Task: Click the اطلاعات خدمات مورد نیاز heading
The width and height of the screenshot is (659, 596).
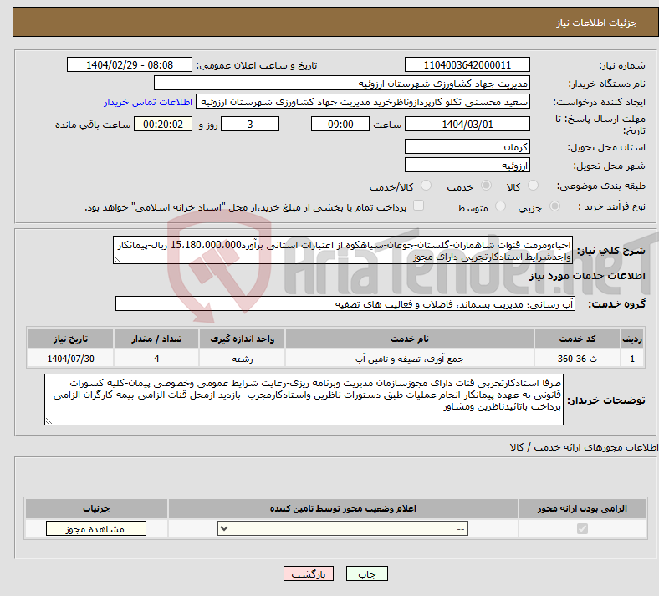Action: (x=587, y=276)
